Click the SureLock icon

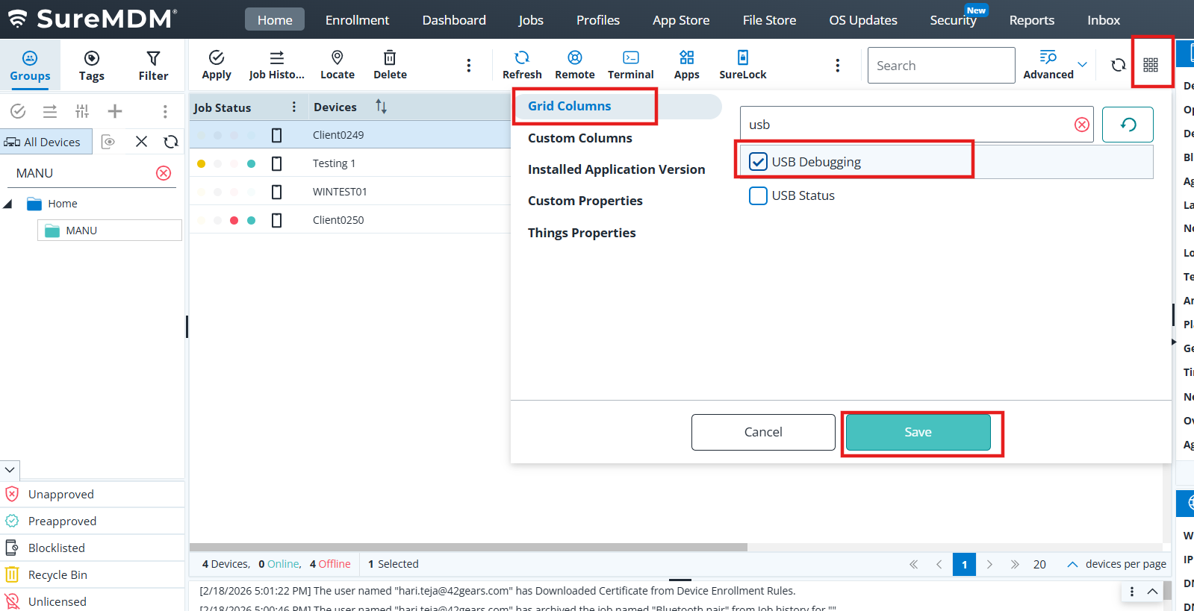pyautogui.click(x=742, y=64)
